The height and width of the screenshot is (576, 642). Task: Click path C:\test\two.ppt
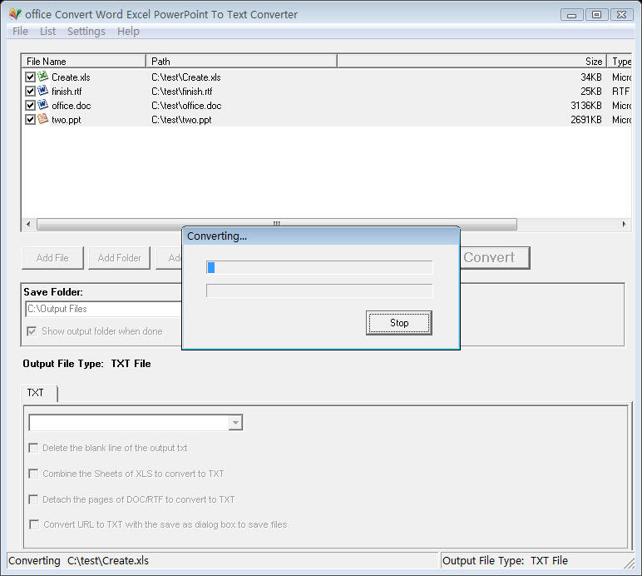pos(181,120)
